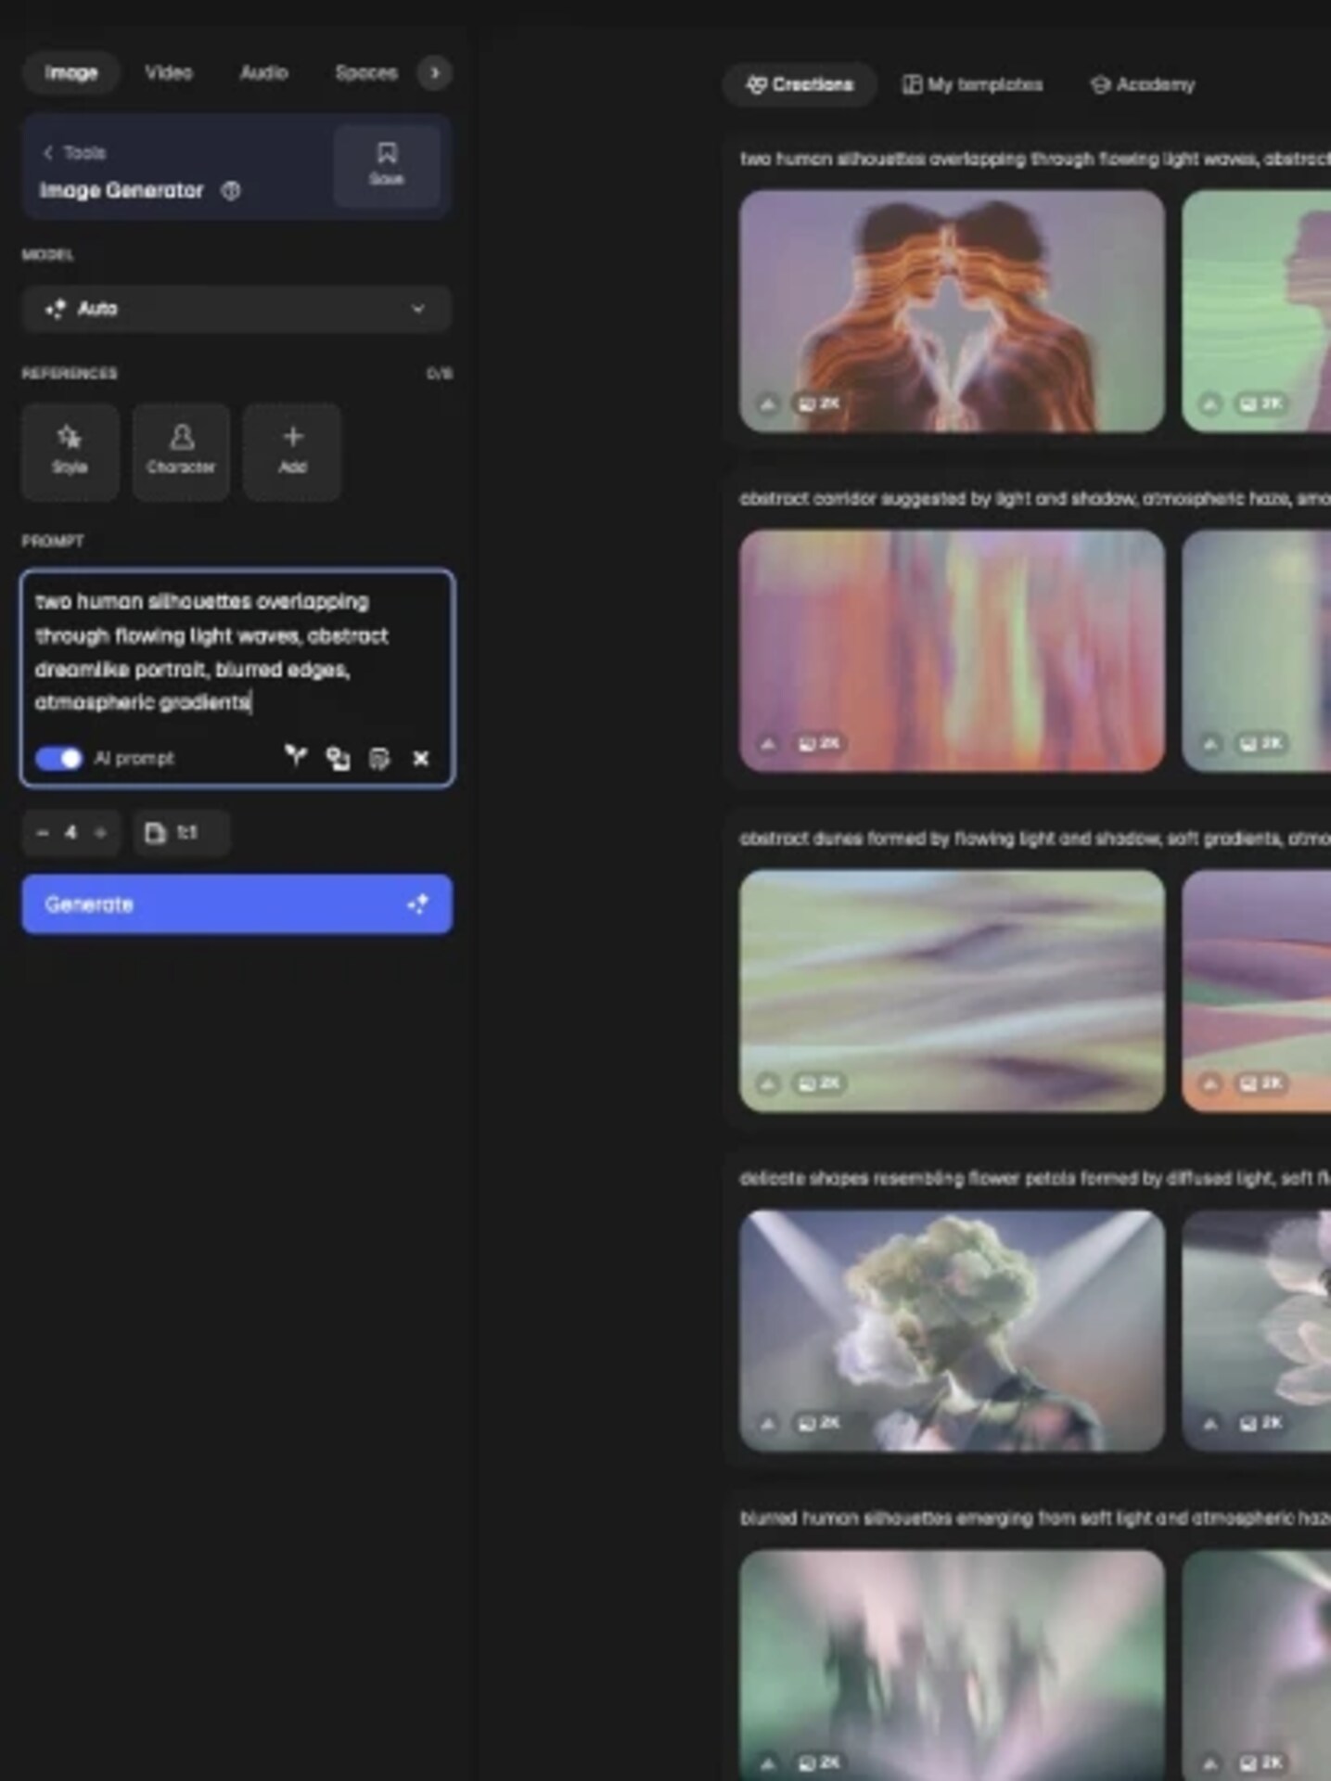Image resolution: width=1331 pixels, height=1781 pixels.
Task: Switch to the Video tab
Action: point(169,72)
